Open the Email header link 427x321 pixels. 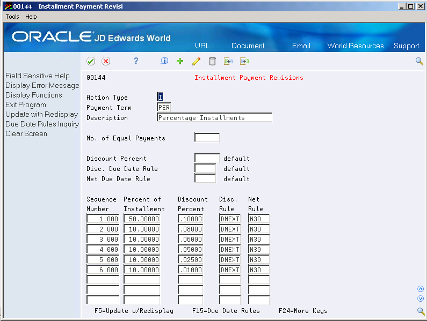(x=301, y=46)
